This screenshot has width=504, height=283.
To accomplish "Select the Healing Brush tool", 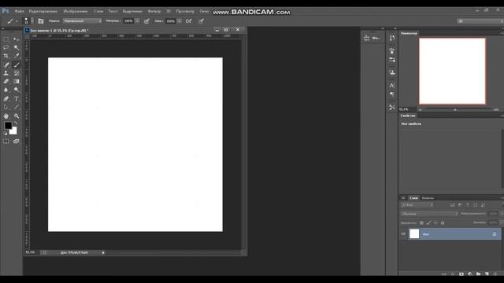I will [x=6, y=64].
